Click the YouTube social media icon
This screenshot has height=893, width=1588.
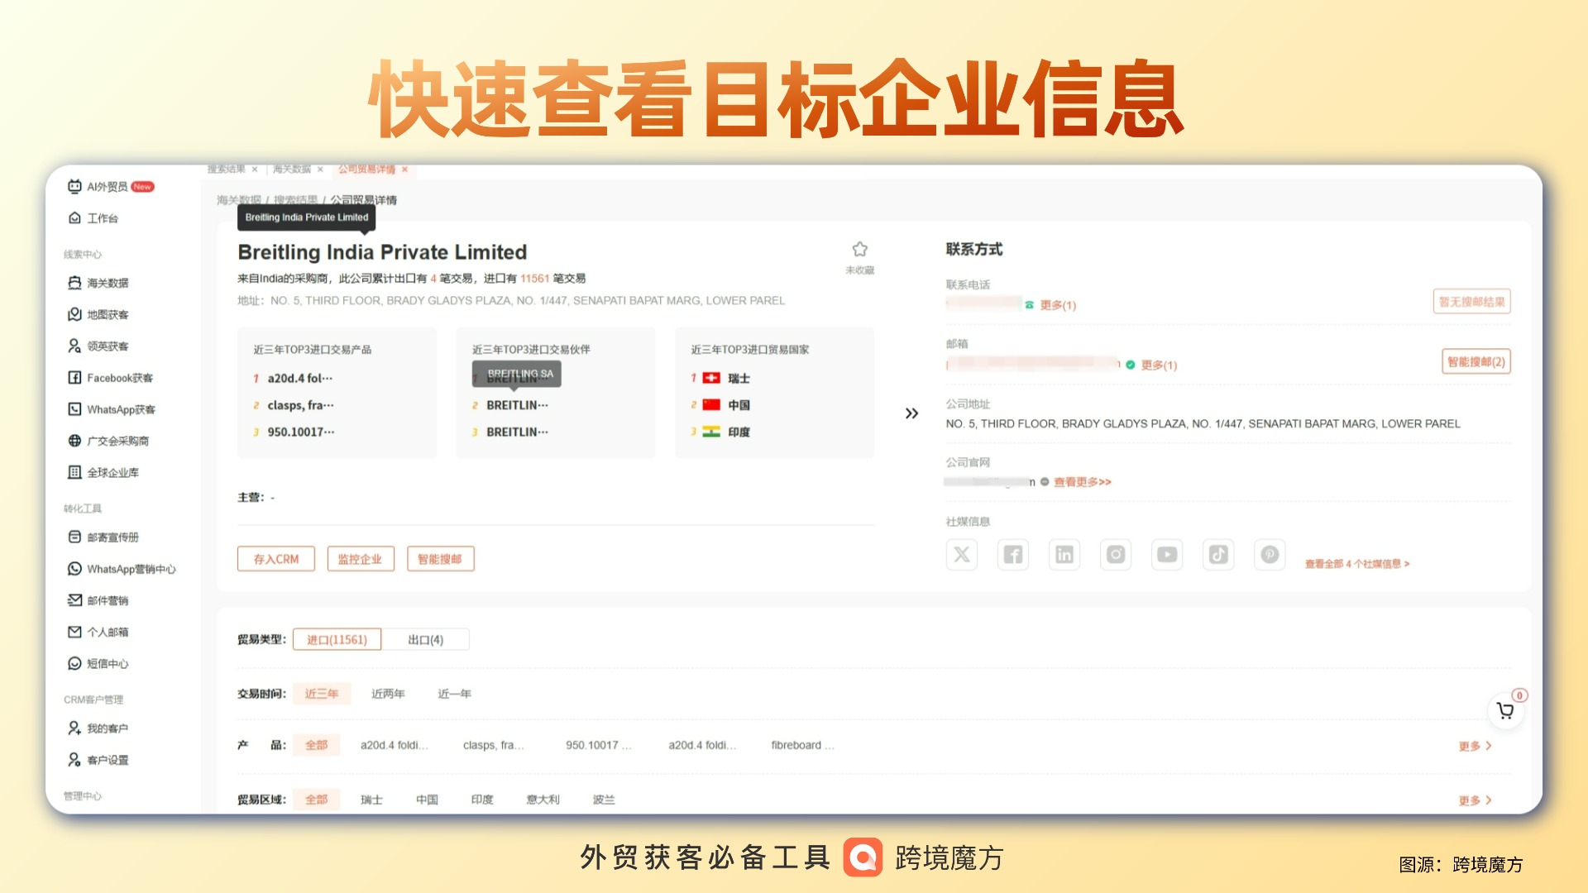[1167, 554]
